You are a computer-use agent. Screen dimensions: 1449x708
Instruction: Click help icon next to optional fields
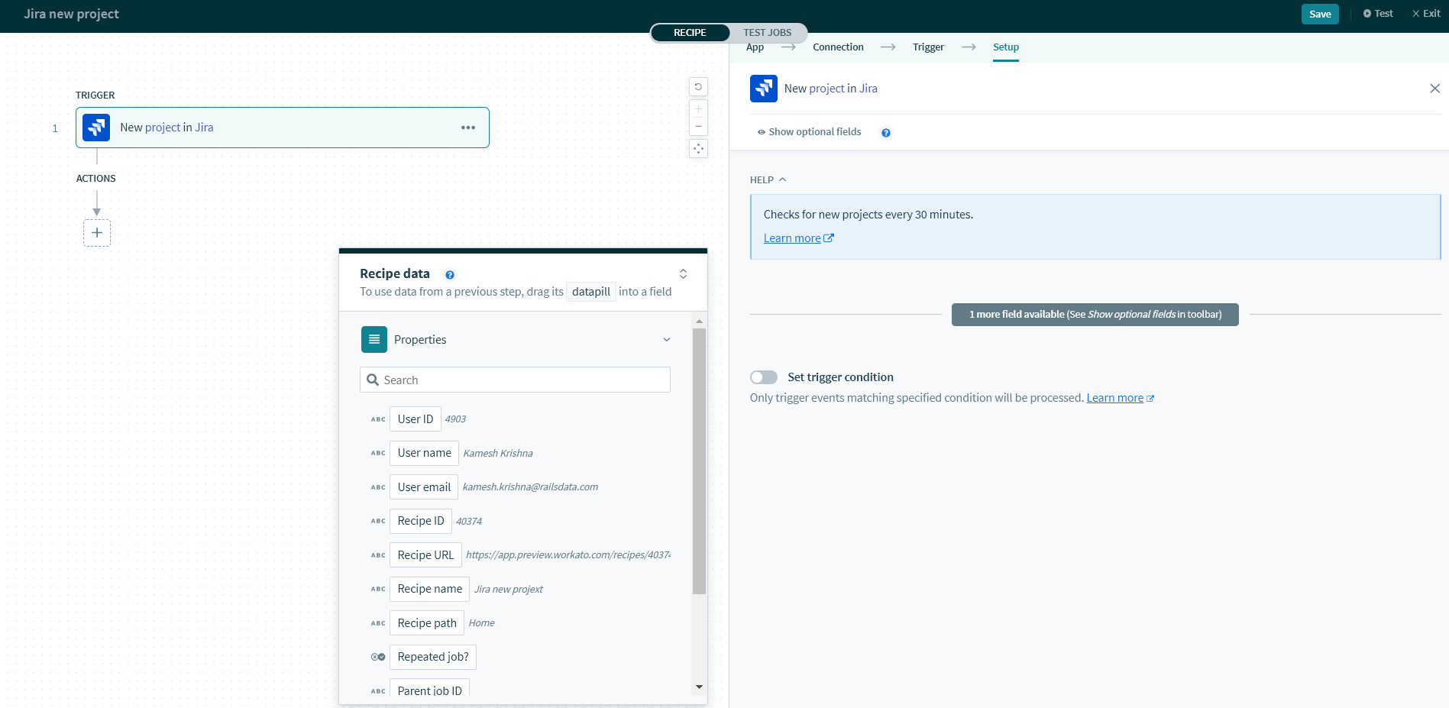tap(886, 133)
